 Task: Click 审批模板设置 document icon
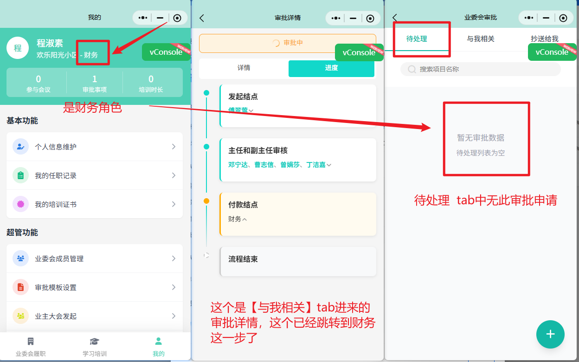pos(20,287)
